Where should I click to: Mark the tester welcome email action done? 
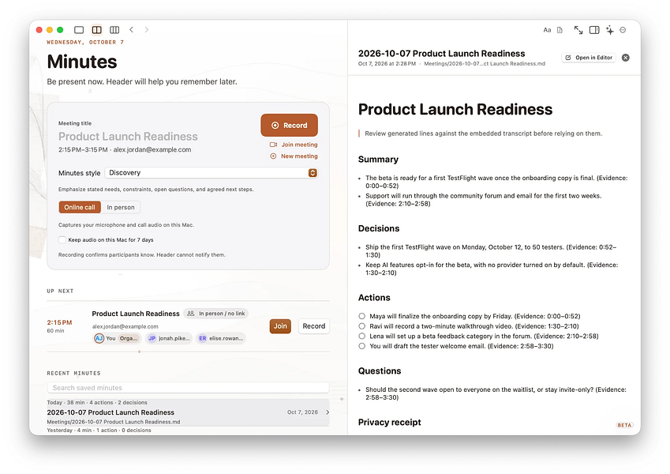362,346
